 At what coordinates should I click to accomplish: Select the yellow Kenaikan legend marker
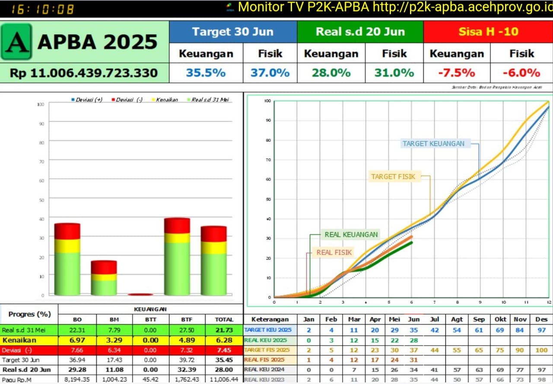click(153, 100)
